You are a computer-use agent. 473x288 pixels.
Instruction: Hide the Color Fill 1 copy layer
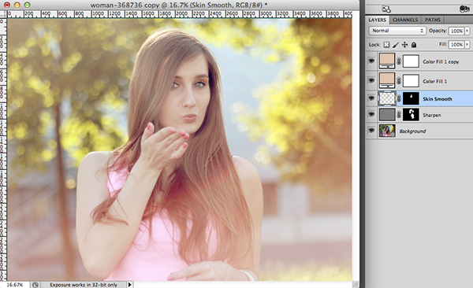[x=371, y=61]
